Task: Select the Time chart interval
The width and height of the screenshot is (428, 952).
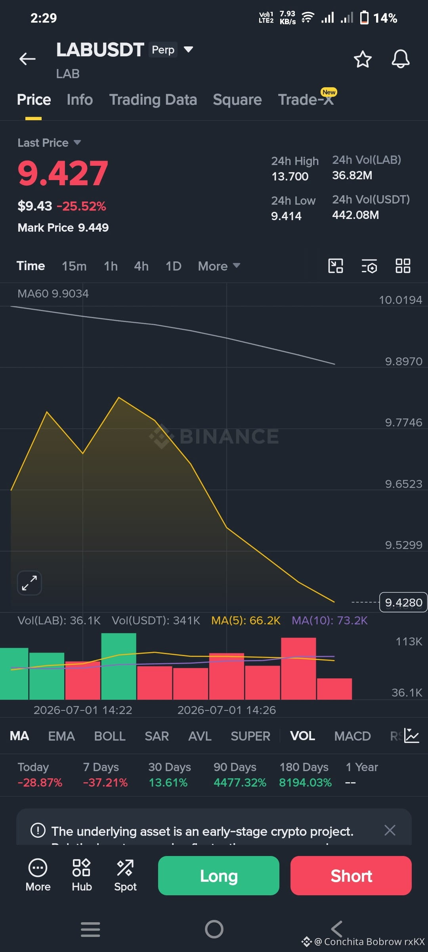Action: click(x=31, y=266)
